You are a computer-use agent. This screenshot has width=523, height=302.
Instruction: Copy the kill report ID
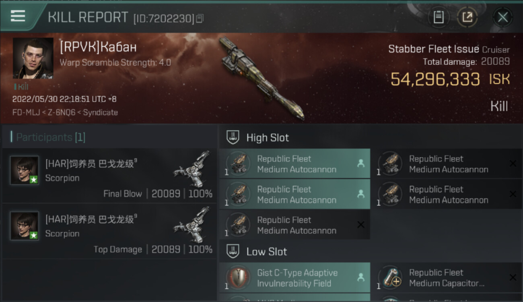tap(200, 19)
